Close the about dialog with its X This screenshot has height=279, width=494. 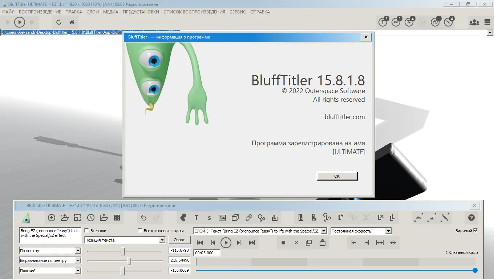pos(366,37)
